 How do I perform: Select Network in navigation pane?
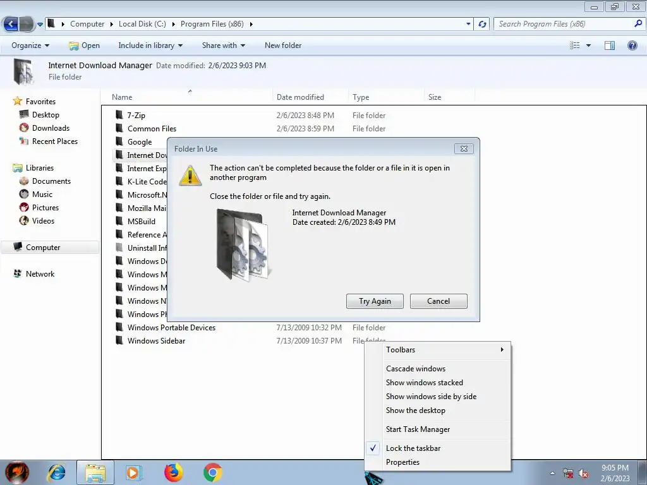click(x=40, y=274)
